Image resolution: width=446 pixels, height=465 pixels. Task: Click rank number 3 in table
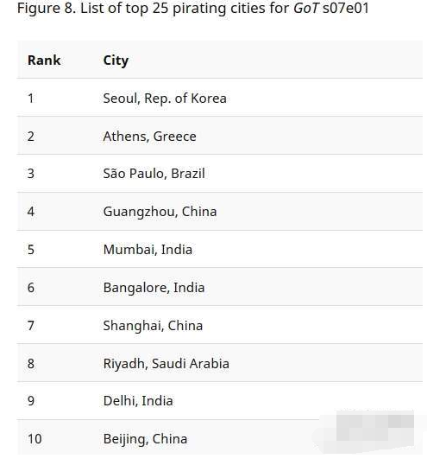click(x=31, y=174)
